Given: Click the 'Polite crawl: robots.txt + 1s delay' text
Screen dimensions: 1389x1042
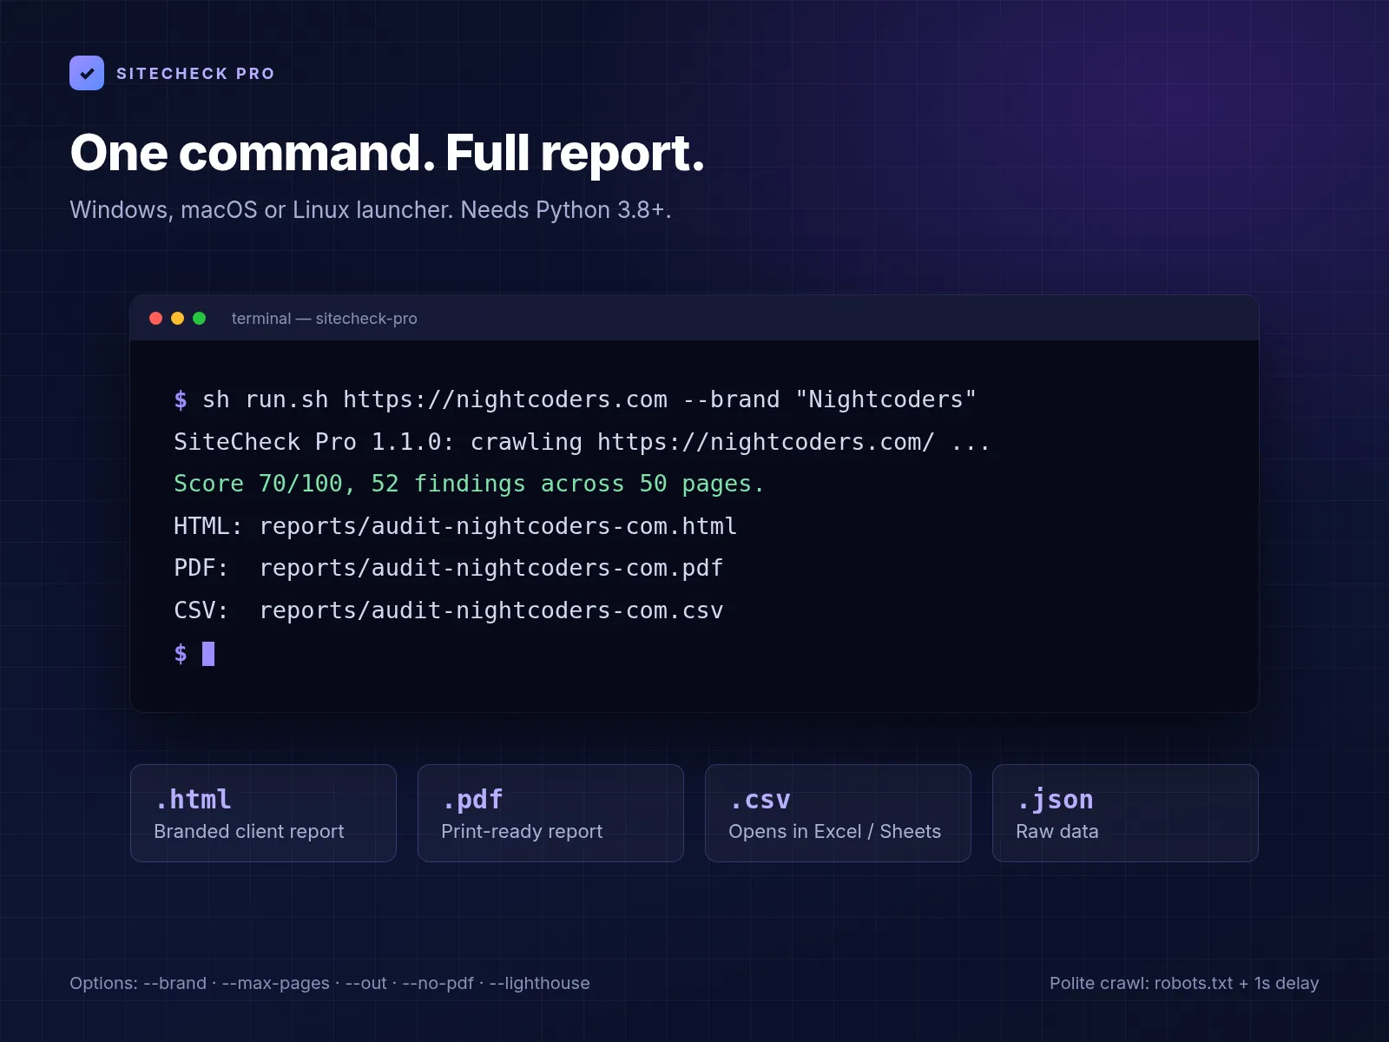Looking at the screenshot, I should click(x=1184, y=983).
